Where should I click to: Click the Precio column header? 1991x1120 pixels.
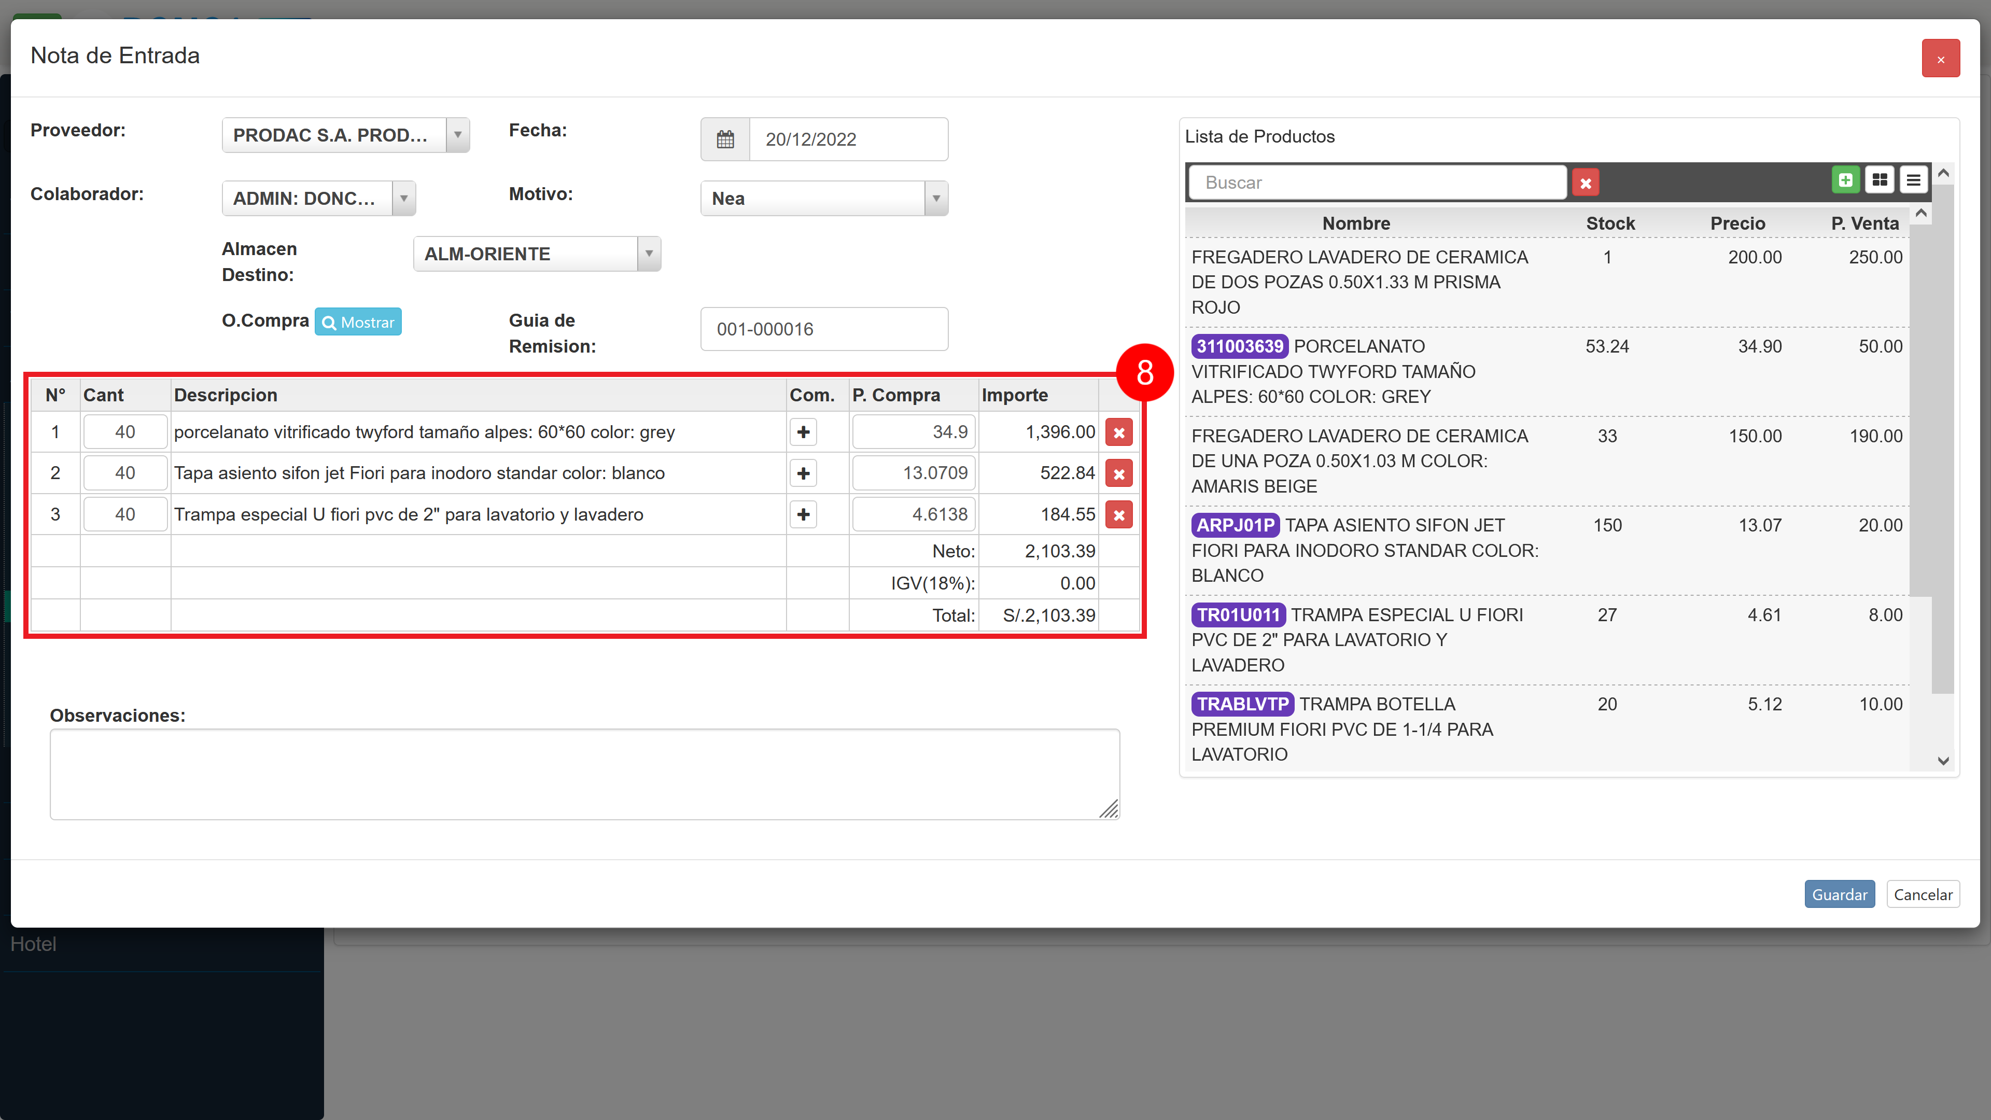[x=1737, y=223]
